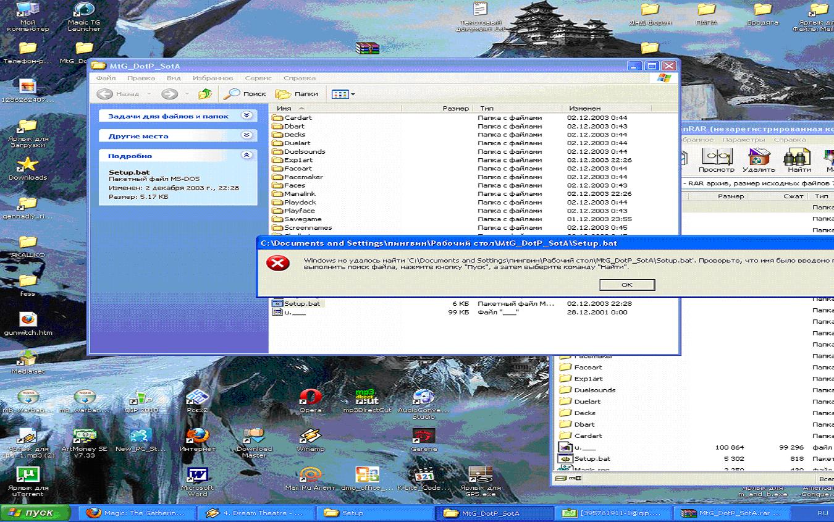The width and height of the screenshot is (834, 522).
Task: Open the пуск Start button
Action: click(x=36, y=513)
